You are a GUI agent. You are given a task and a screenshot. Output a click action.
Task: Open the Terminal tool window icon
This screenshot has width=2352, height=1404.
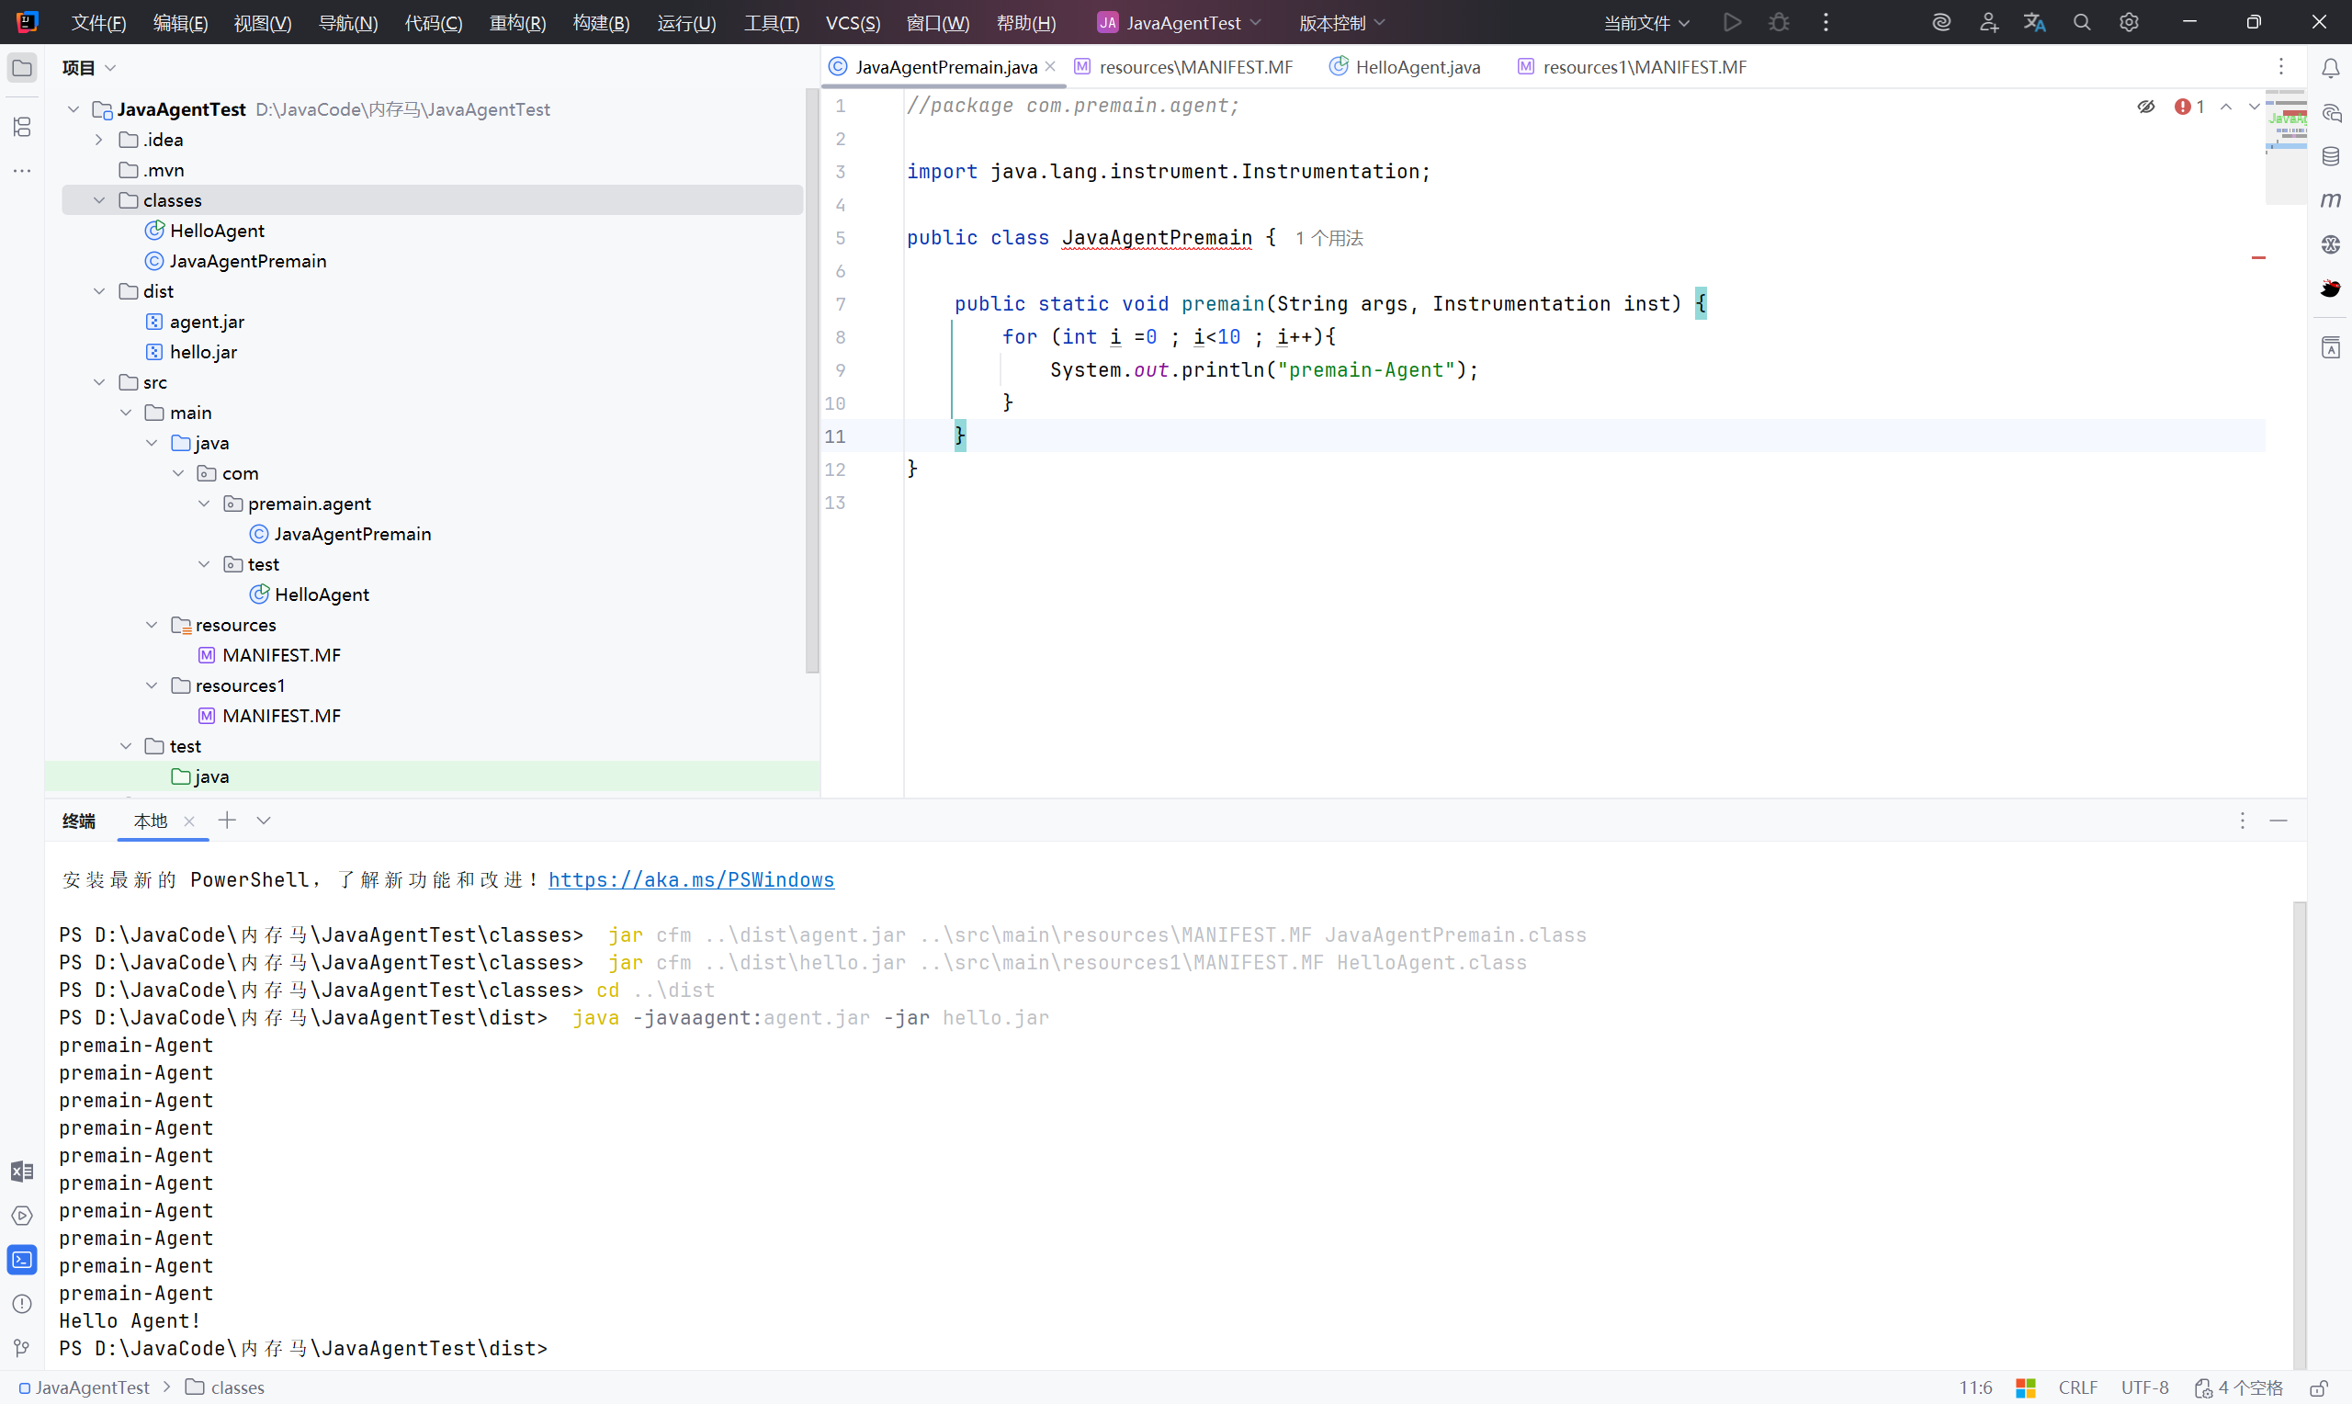(x=22, y=1259)
